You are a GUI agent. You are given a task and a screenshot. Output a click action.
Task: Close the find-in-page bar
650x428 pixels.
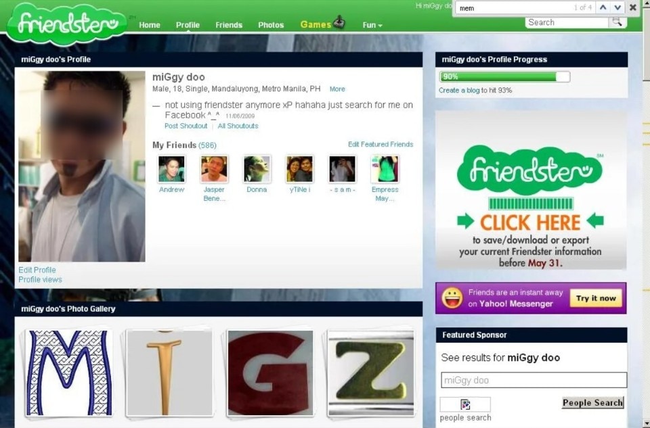click(633, 7)
